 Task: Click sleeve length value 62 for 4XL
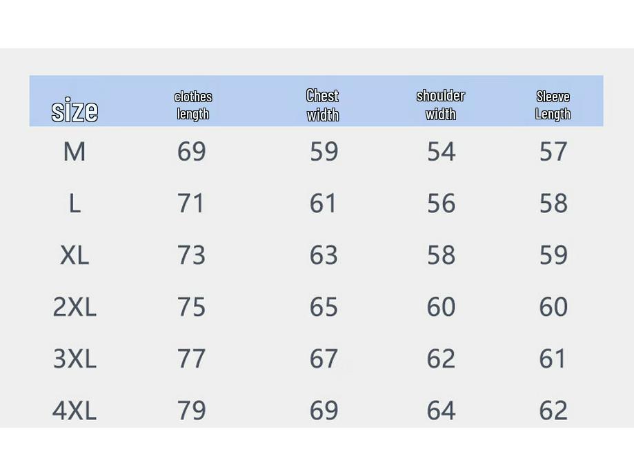pyautogui.click(x=553, y=410)
